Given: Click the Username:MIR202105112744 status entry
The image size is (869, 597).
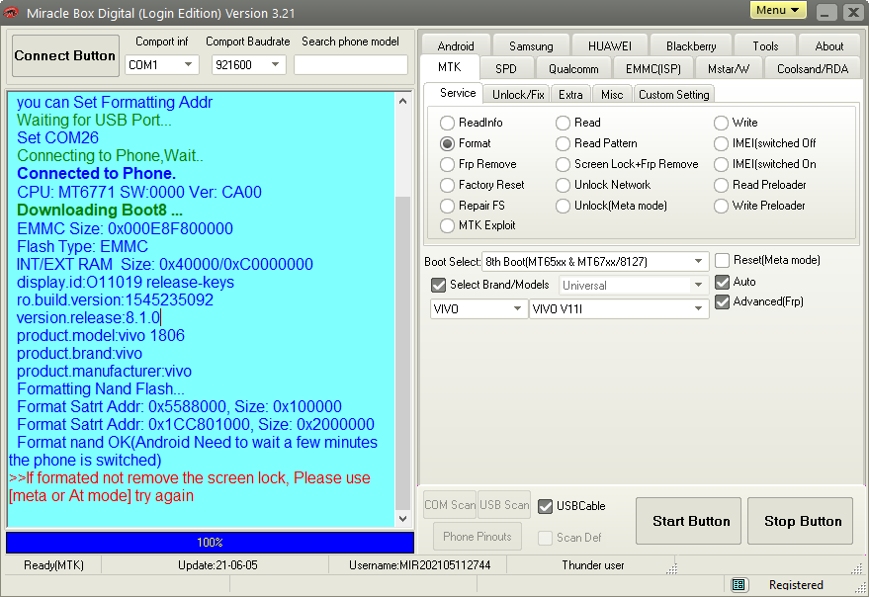Looking at the screenshot, I should pos(419,565).
